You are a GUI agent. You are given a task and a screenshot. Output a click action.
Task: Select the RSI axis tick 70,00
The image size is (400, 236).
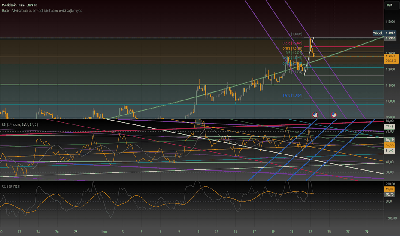click(390, 132)
